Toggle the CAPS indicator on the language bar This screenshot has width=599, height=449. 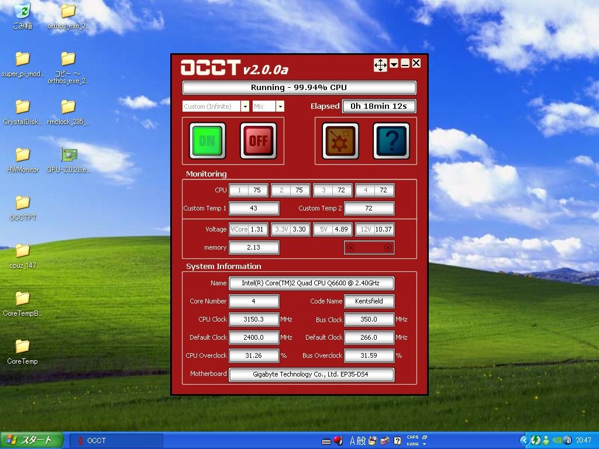412,437
